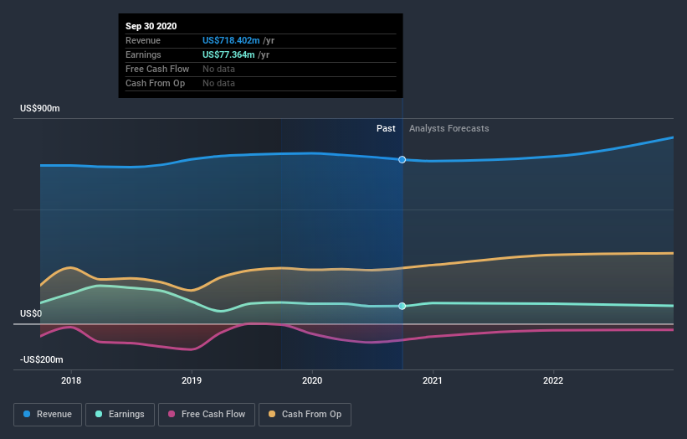
Task: Toggle the Cash From Op legend series
Action: (305, 415)
